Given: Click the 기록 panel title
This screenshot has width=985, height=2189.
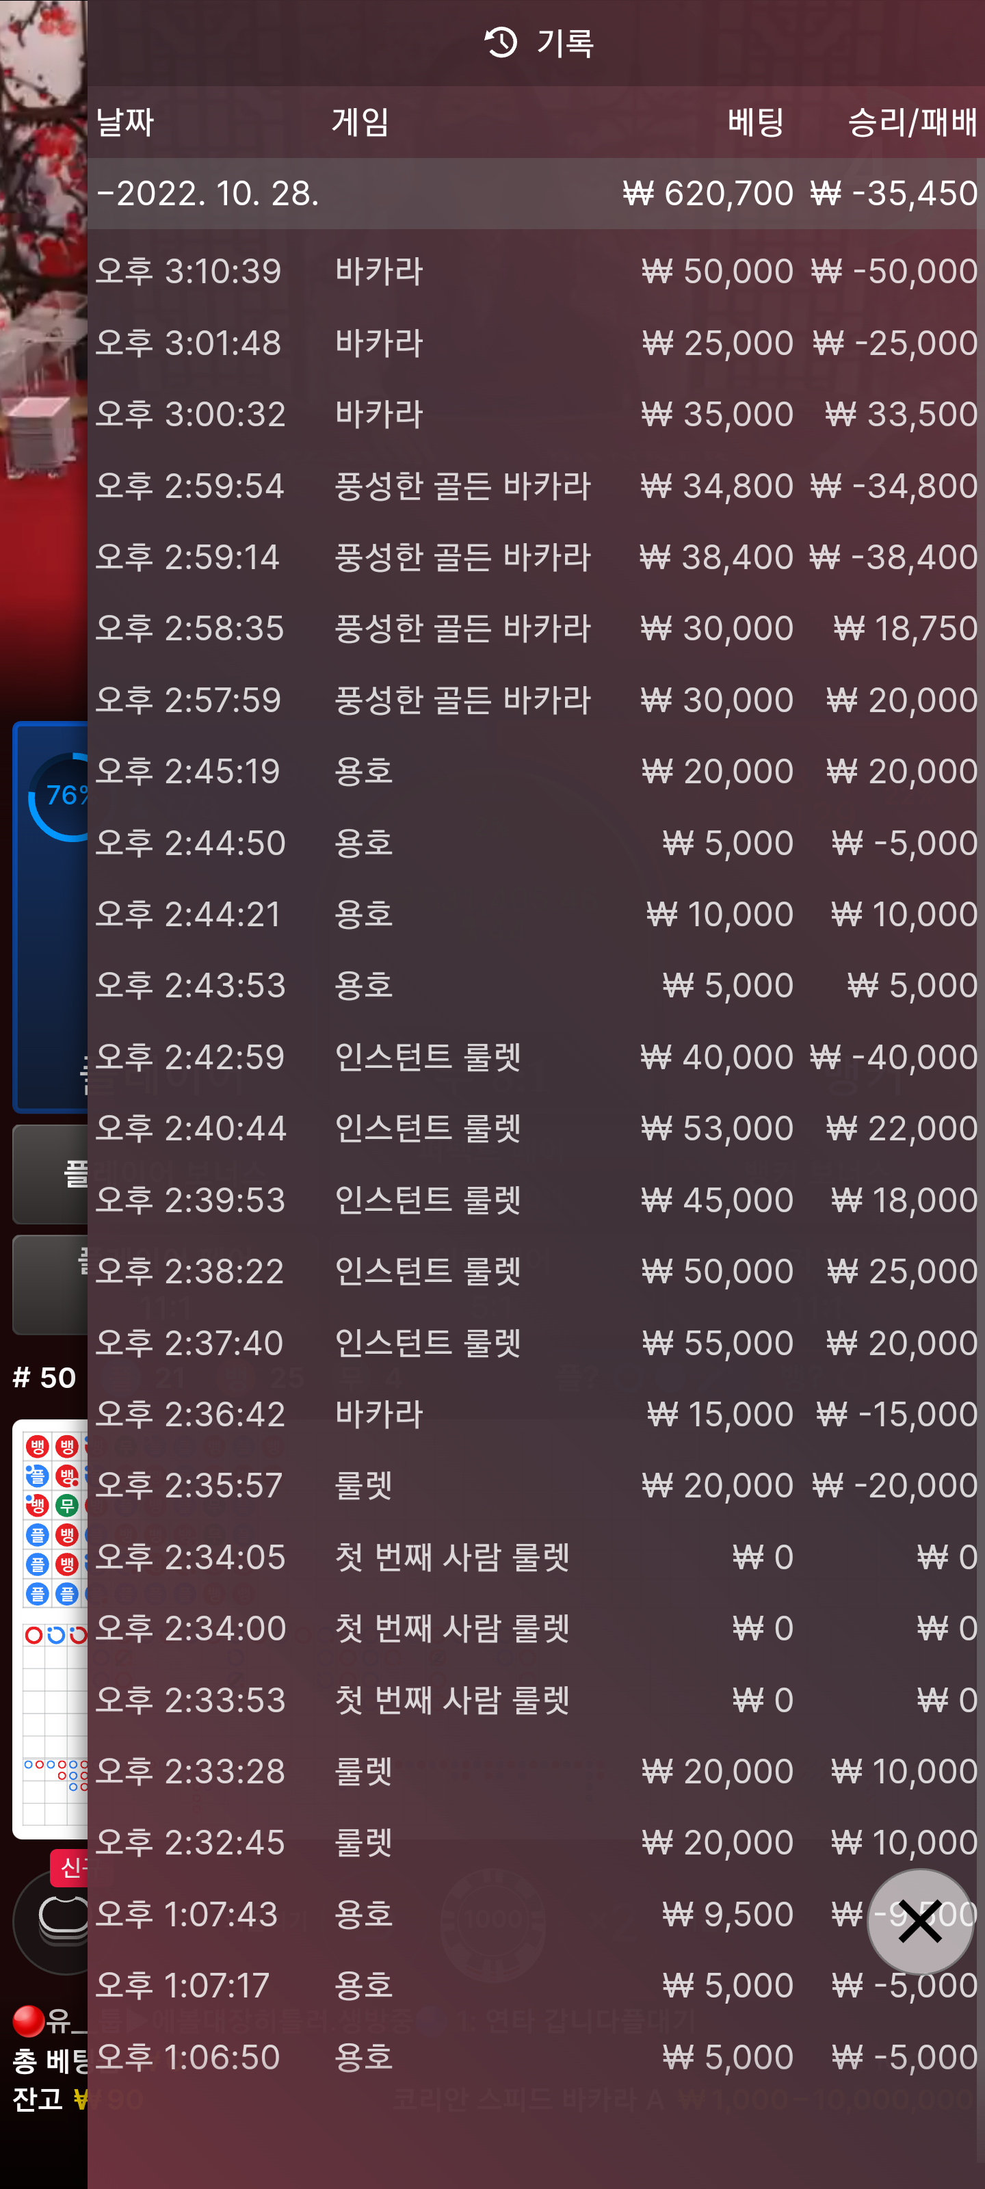Looking at the screenshot, I should pyautogui.click(x=565, y=42).
